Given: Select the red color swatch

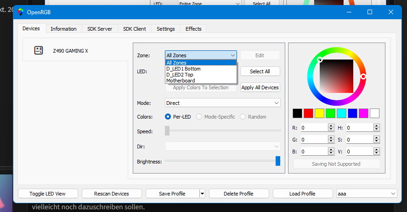Looking at the screenshot, I should (308, 114).
